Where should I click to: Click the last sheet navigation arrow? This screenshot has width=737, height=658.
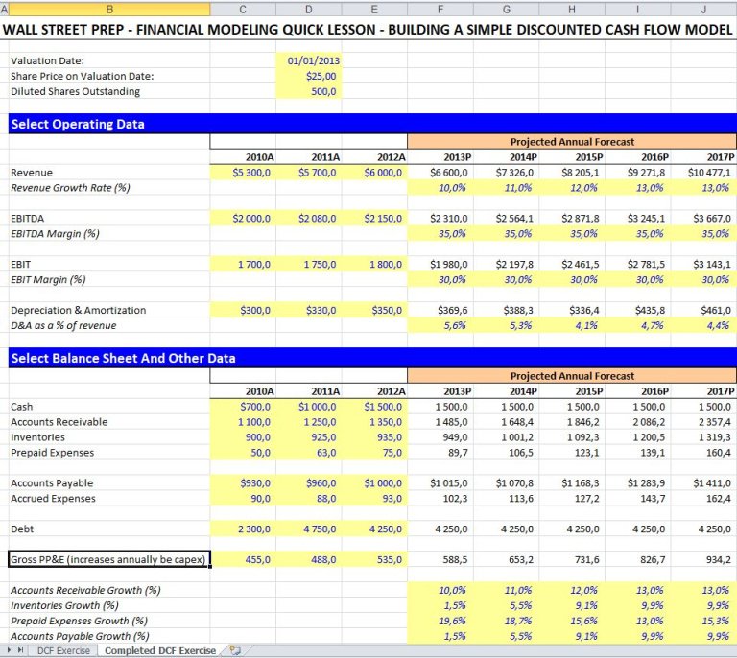pos(19,650)
